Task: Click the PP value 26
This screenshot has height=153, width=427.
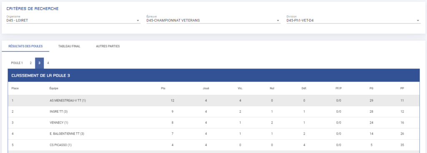Action: [402, 134]
